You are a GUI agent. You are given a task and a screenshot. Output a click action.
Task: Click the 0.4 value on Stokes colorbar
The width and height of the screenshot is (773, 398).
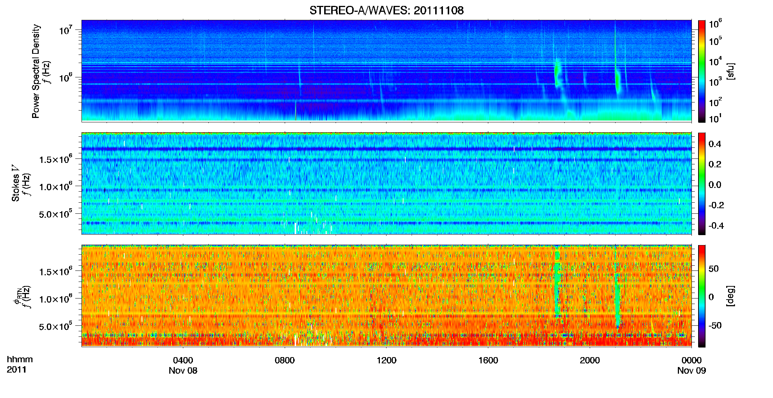(x=715, y=144)
